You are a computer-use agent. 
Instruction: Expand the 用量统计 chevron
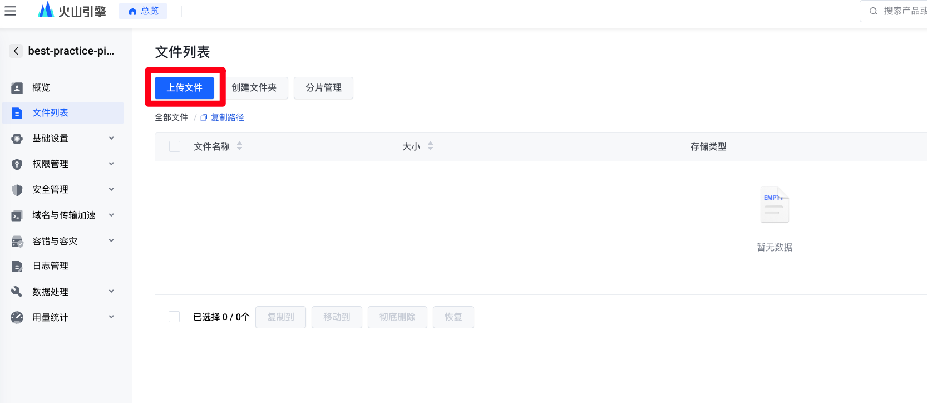click(111, 317)
